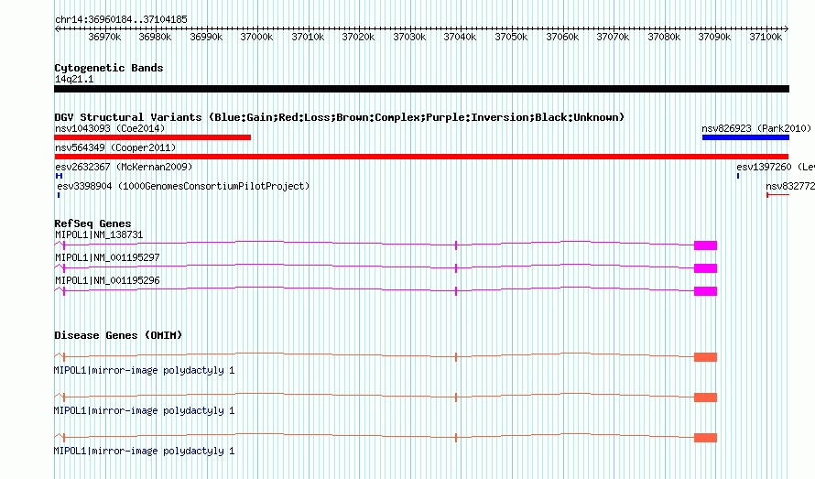Select the black 14q21.1 cytogenetic band bar

coord(421,89)
